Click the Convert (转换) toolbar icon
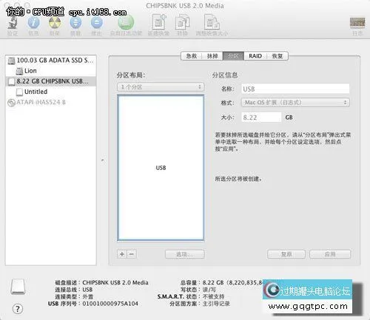370x320 pixels. [x=182, y=22]
